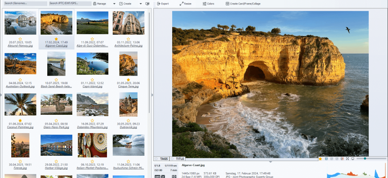This screenshot has height=178, width=388.
Task: Select the Italian-Market-Positano thumbnail
Action: tap(92, 145)
